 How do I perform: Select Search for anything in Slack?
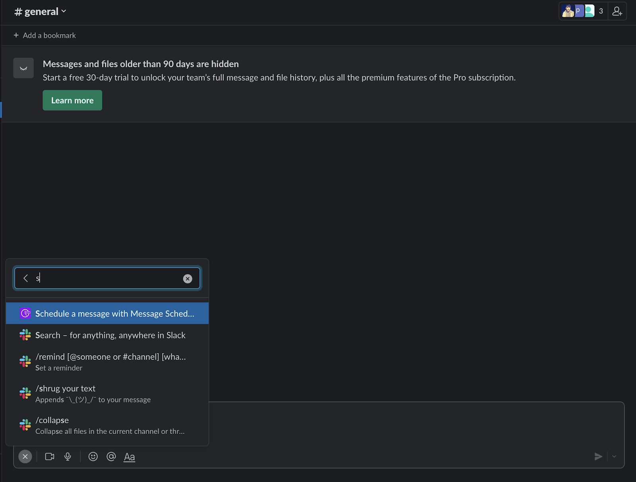point(107,335)
